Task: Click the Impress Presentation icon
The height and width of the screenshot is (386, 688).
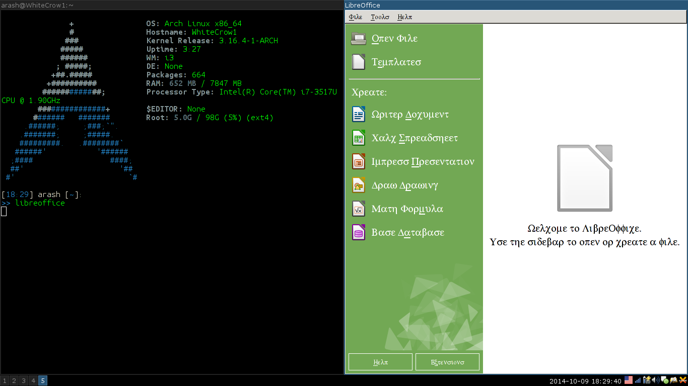Action: [x=359, y=161]
